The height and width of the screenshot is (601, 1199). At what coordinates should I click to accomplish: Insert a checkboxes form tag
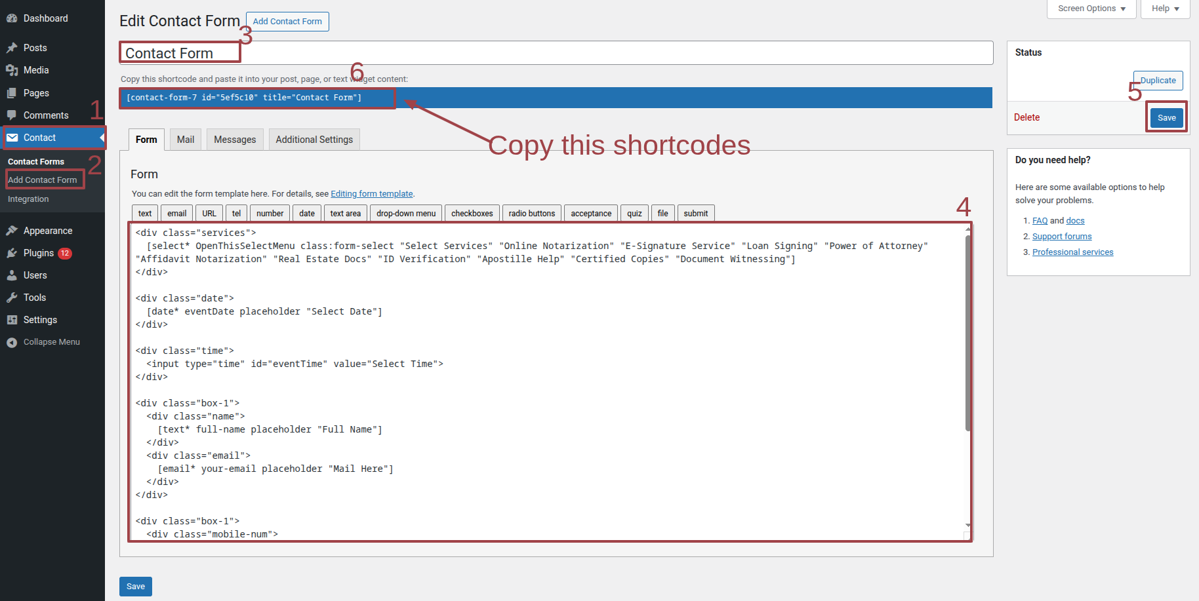pos(472,214)
